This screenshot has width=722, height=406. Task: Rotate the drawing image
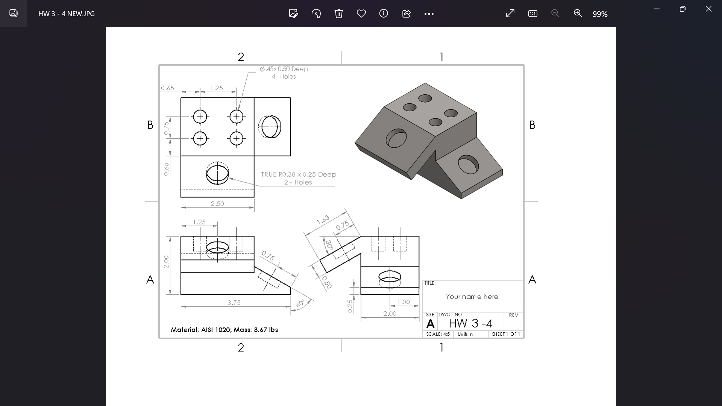[316, 14]
